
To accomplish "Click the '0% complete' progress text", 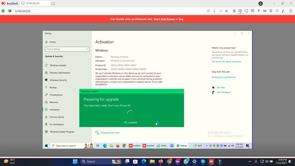I will [x=130, y=123].
